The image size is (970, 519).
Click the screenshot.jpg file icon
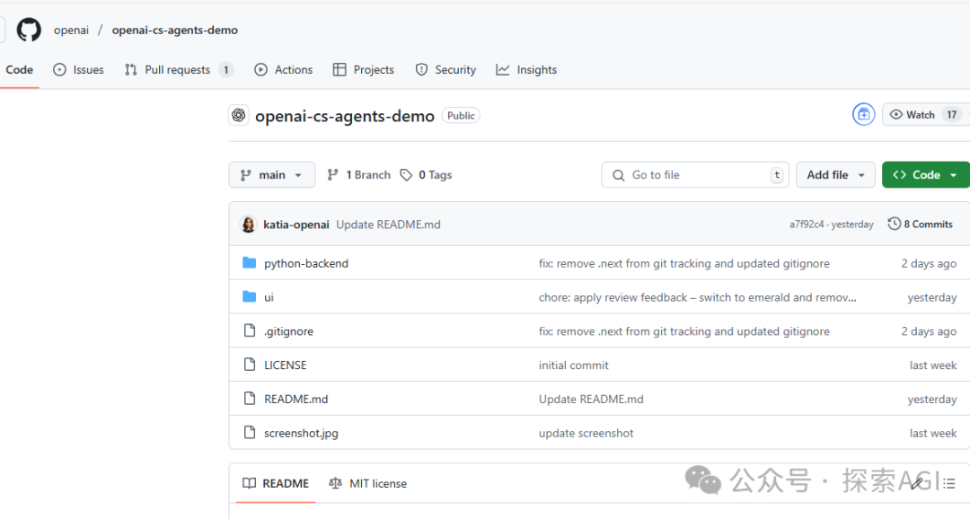250,432
